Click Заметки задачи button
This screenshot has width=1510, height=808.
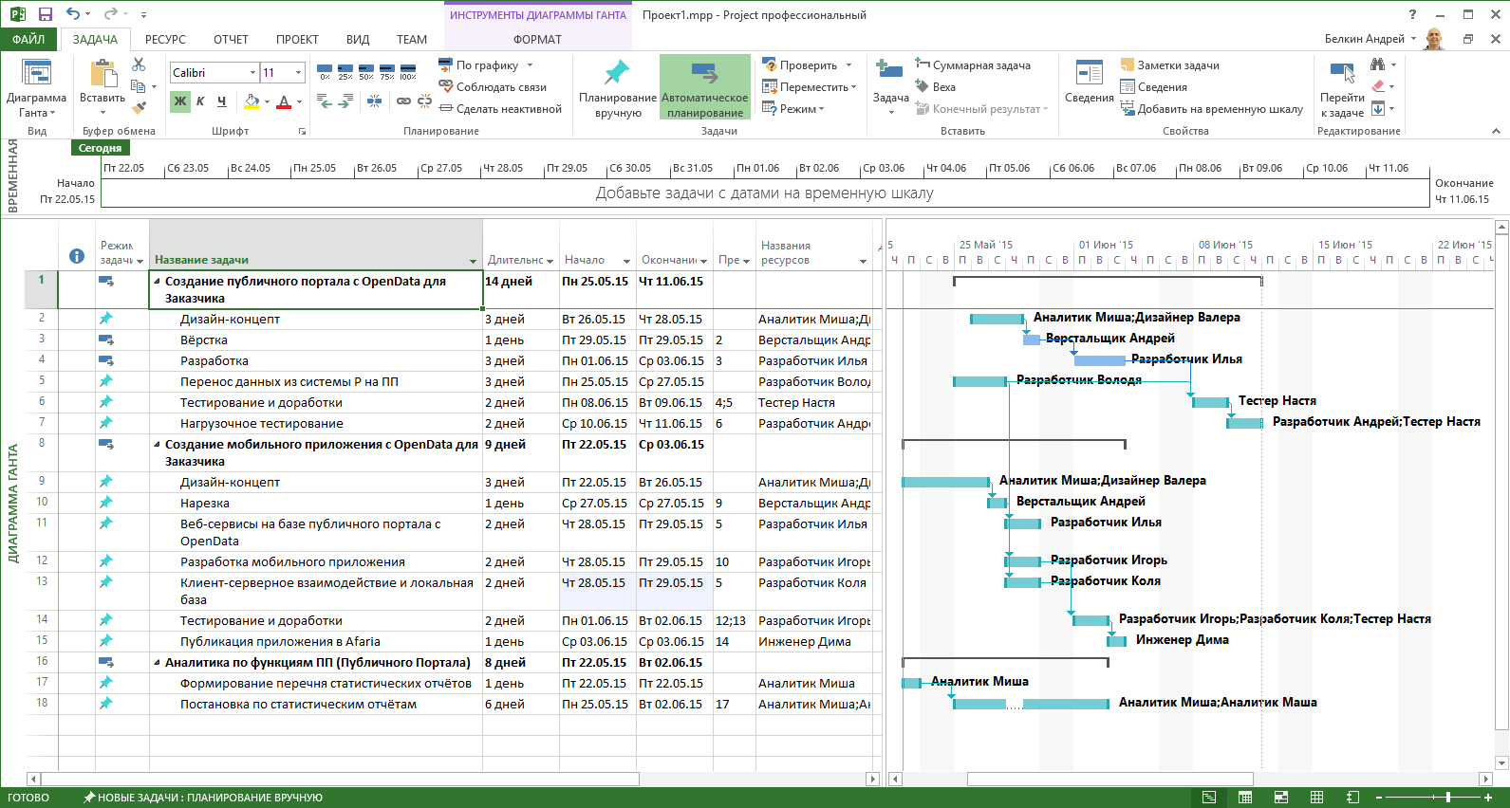[1169, 64]
